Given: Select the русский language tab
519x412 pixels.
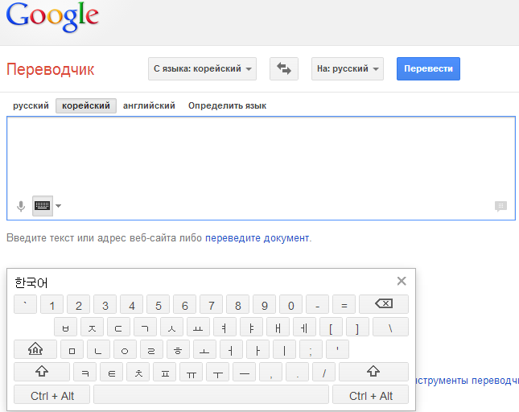Looking at the screenshot, I should click(31, 105).
